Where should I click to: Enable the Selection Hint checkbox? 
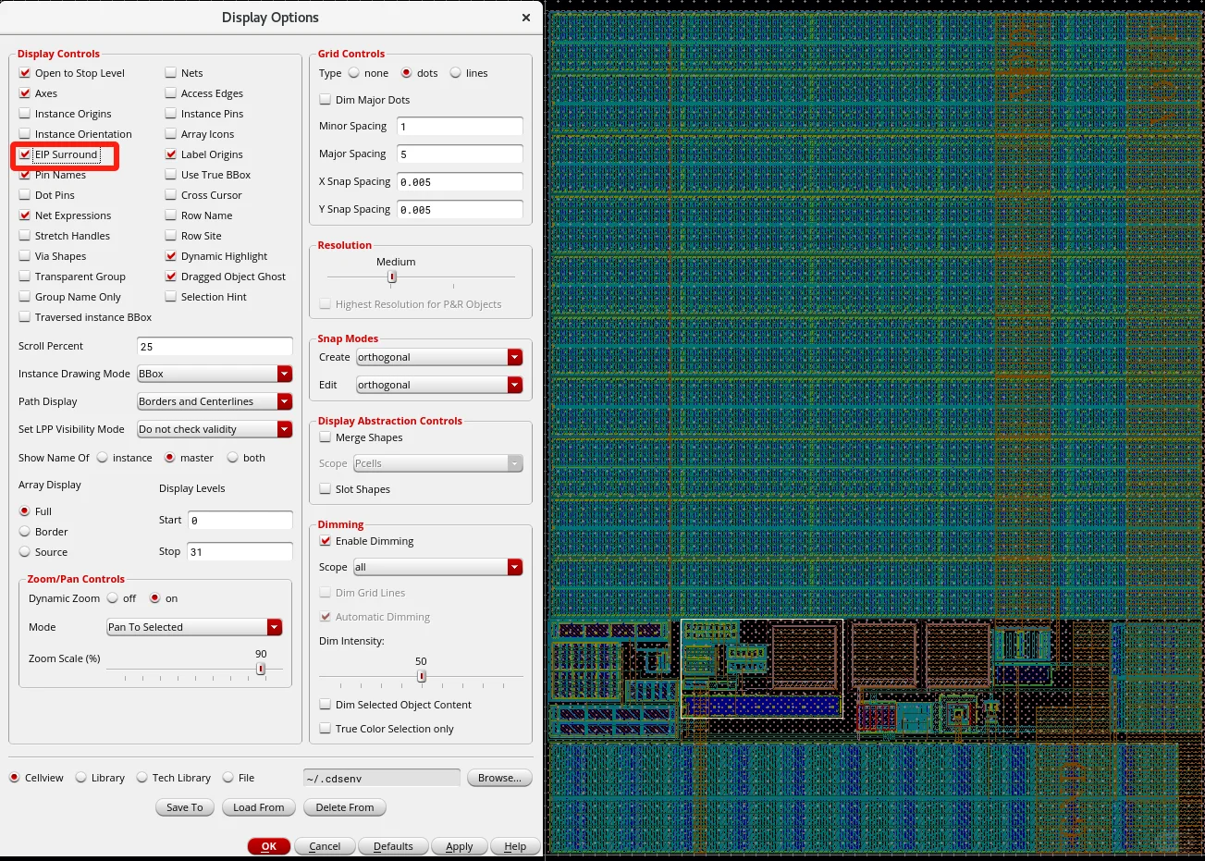(171, 297)
